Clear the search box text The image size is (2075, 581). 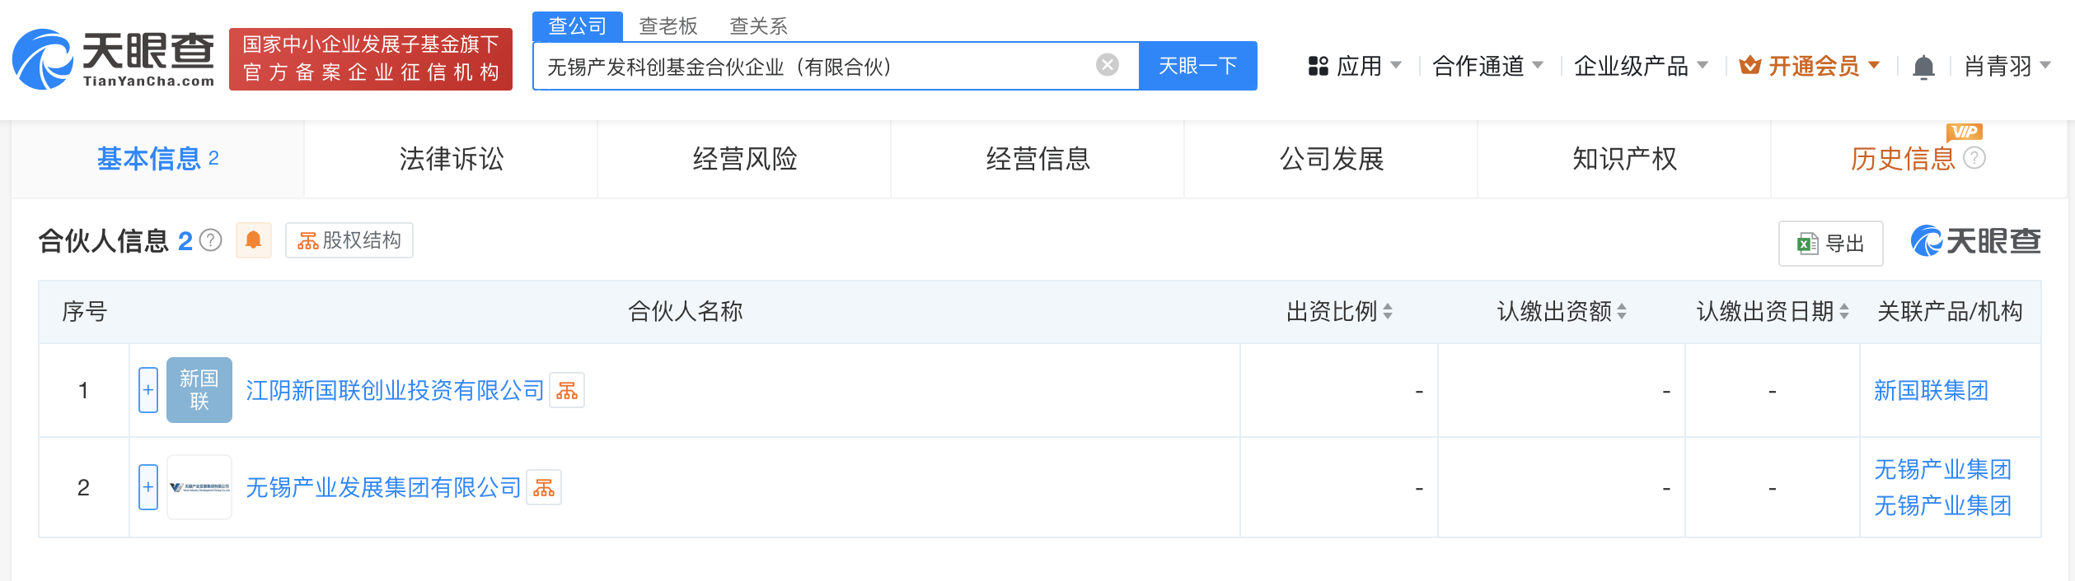1108,65
